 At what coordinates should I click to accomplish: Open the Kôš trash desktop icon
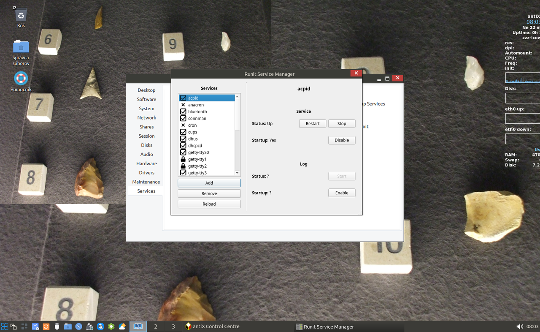click(x=21, y=17)
